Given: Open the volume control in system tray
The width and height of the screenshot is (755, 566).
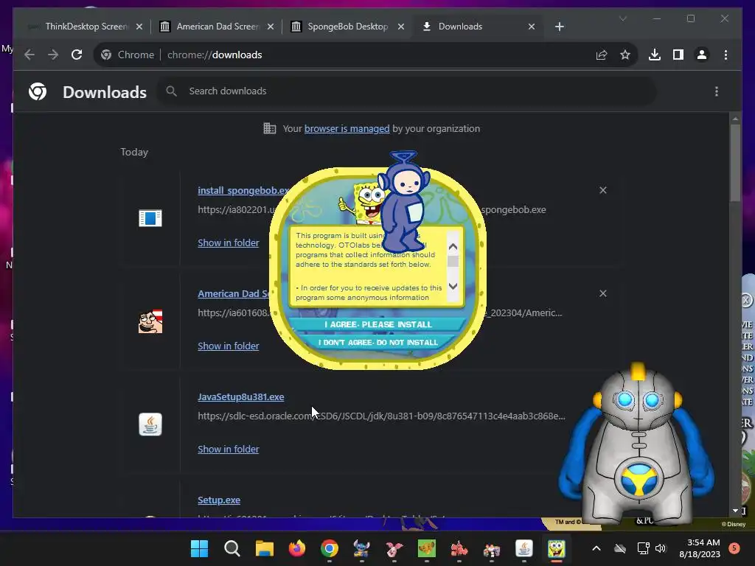Looking at the screenshot, I should pos(661,548).
